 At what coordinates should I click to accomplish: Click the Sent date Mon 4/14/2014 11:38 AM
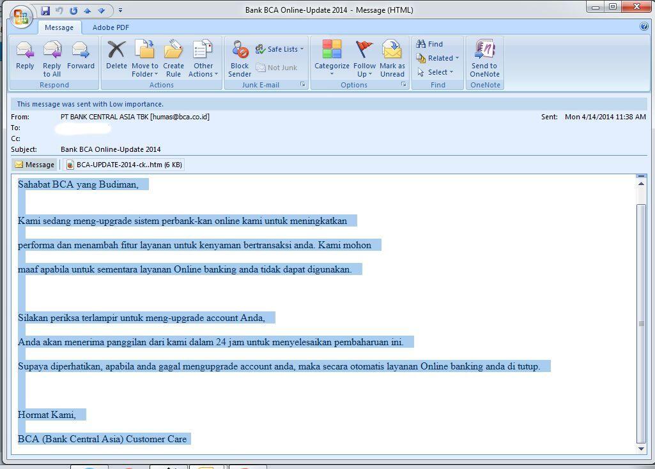[x=605, y=117]
